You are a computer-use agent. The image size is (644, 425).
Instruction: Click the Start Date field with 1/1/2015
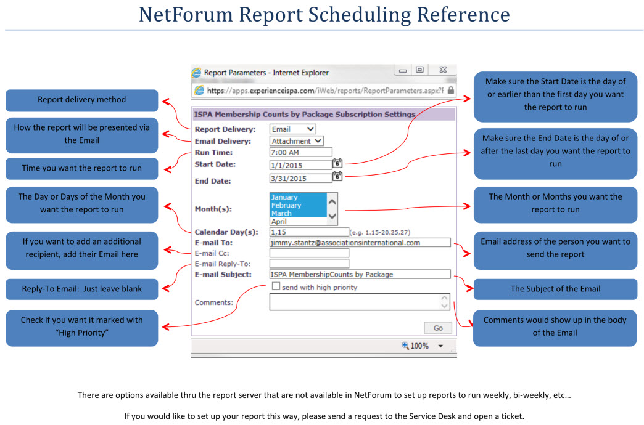300,165
